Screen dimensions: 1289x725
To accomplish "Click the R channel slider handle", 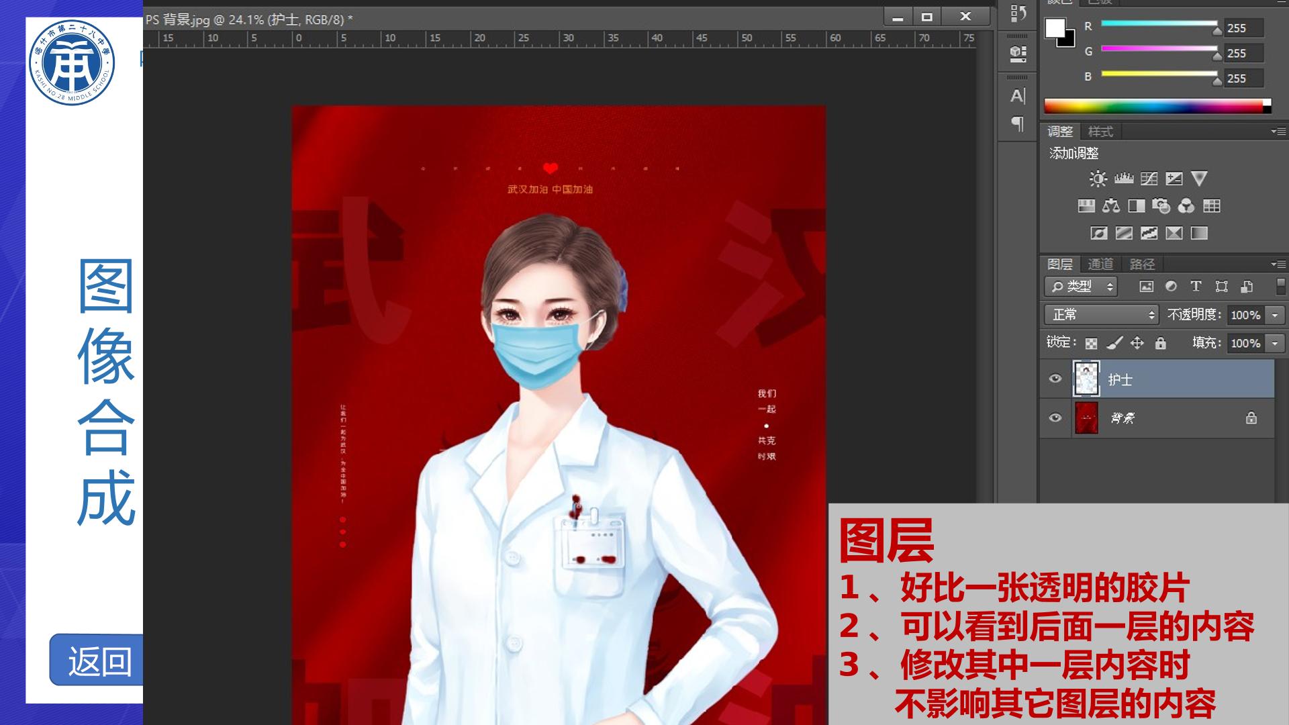I will [1217, 31].
